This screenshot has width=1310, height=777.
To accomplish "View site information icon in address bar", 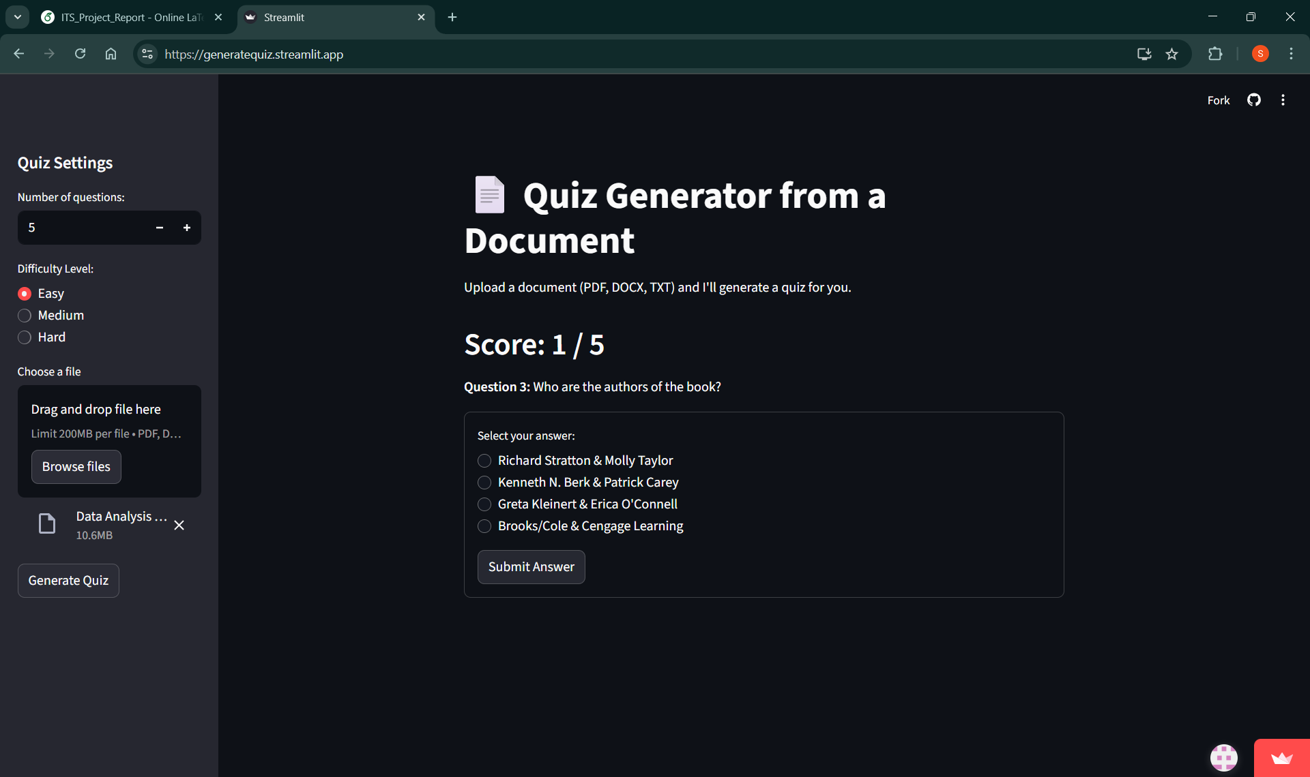I will tap(147, 54).
